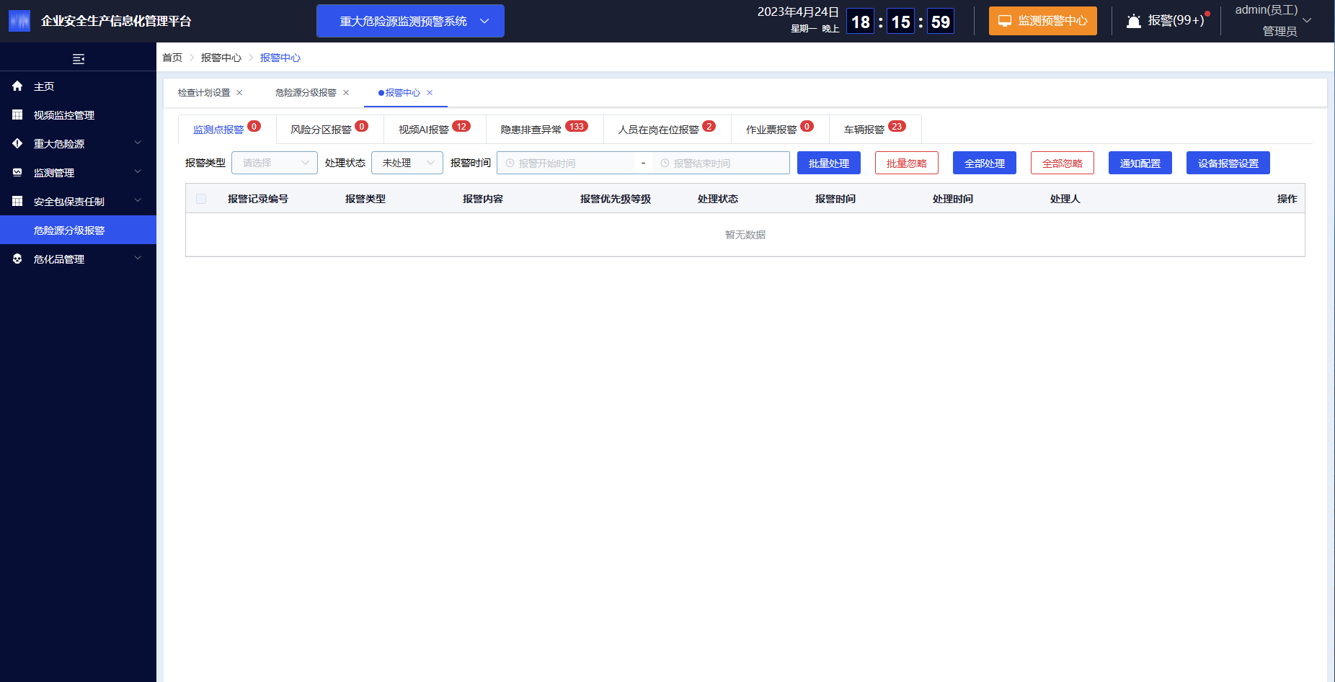Click the 23 badge on 车辆报警

point(897,126)
